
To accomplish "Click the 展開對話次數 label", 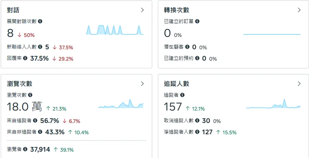I will 22,21.
